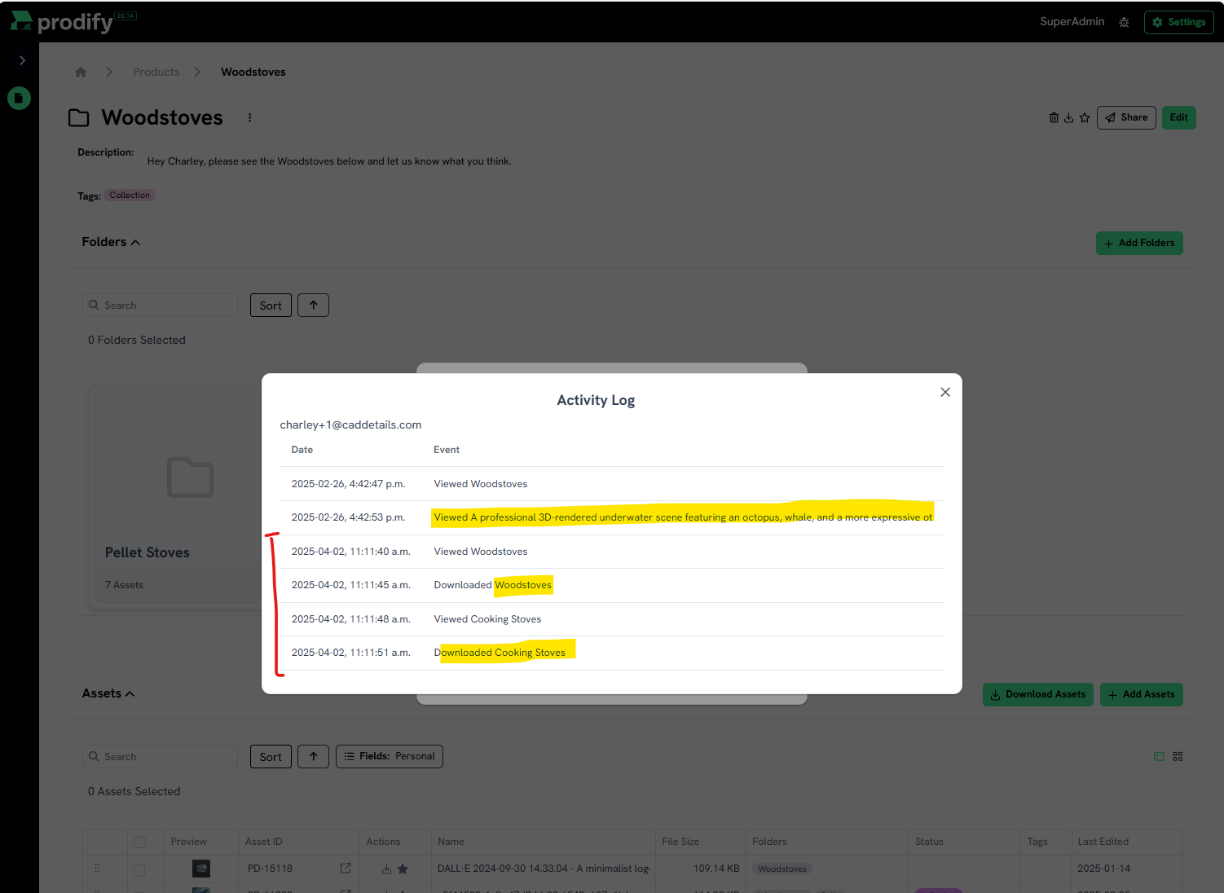The image size is (1224, 893).
Task: Select the PD-15118 asset row checkbox
Action: tap(139, 869)
